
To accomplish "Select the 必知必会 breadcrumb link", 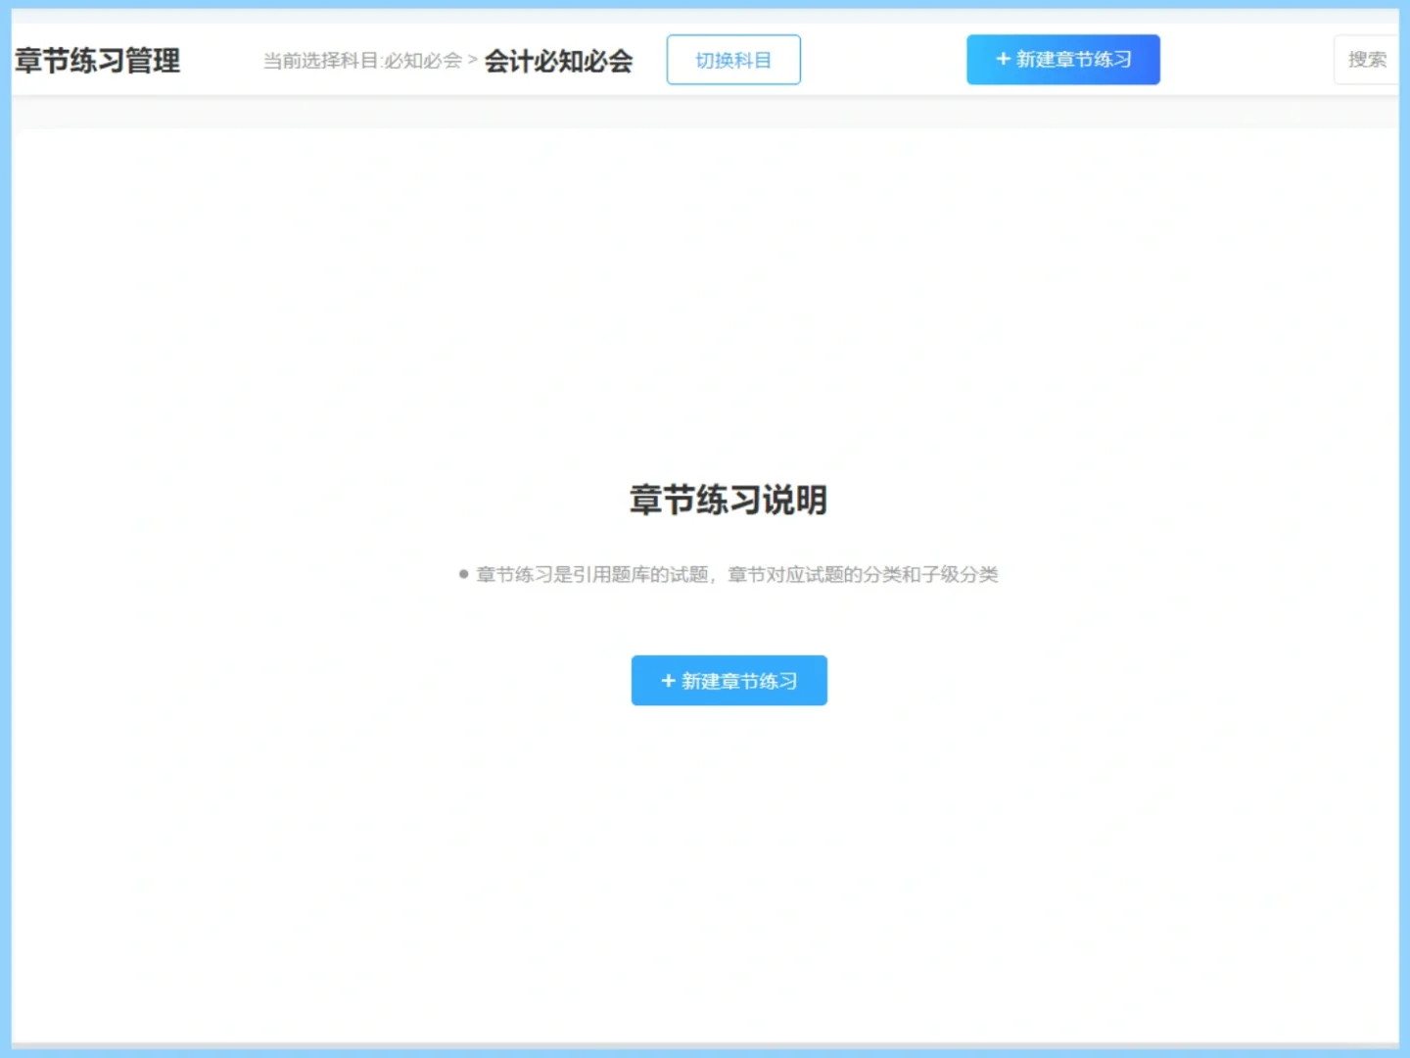I will pyautogui.click(x=423, y=61).
